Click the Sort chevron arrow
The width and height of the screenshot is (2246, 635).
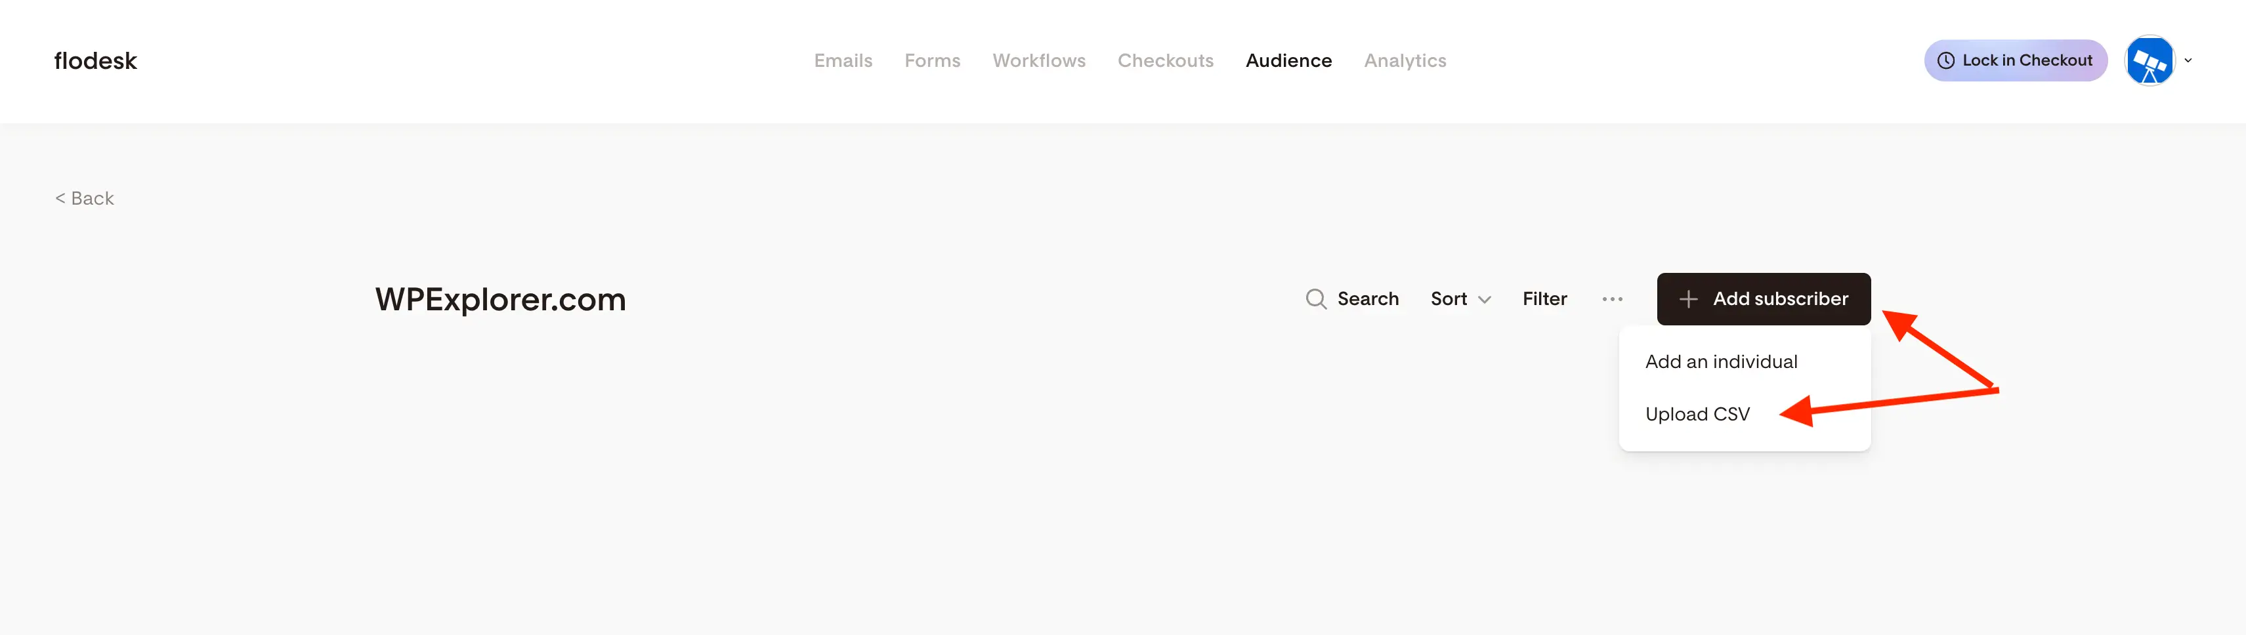1485,300
